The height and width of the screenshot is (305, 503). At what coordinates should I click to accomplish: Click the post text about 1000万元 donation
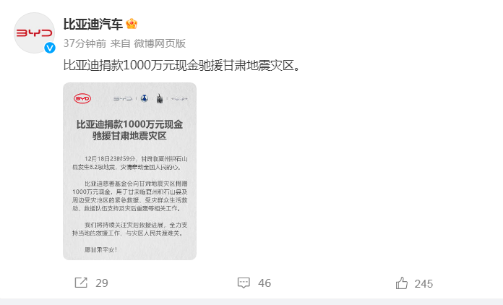[x=182, y=66]
